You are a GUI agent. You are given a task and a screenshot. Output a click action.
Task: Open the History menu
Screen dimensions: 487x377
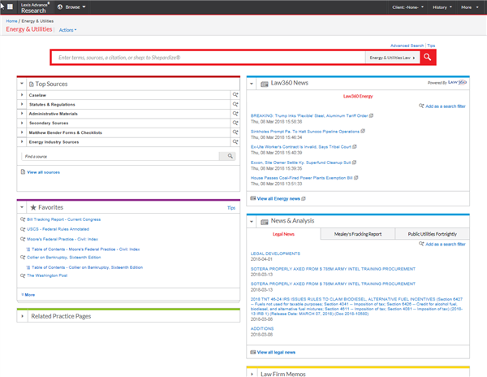point(442,7)
